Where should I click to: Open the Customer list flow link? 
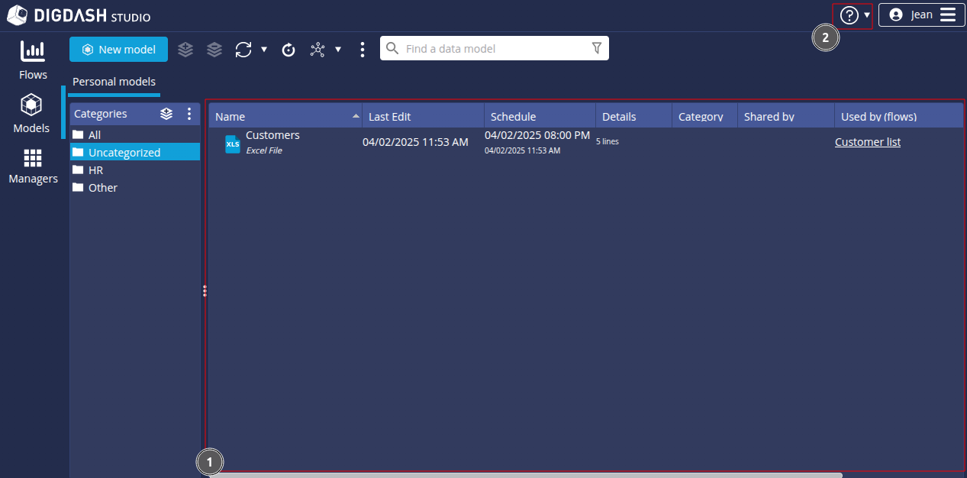point(867,142)
